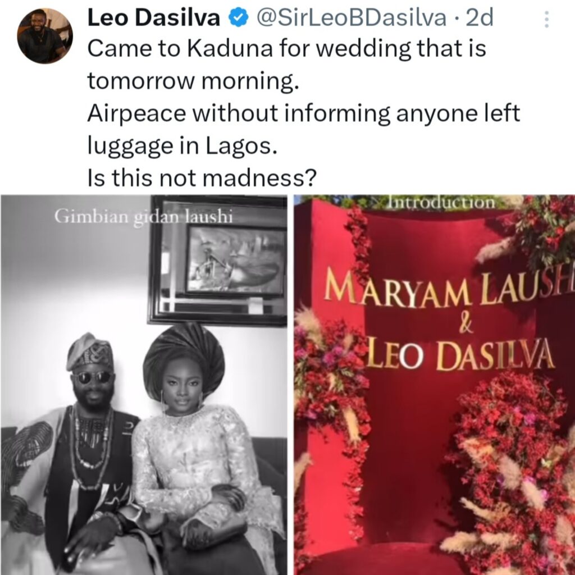Open the three-dot more options menu

(x=546, y=19)
